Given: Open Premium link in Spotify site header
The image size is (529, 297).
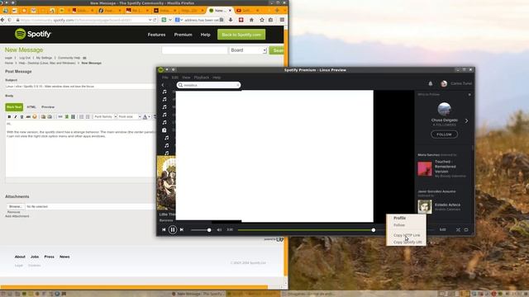Looking at the screenshot, I should (183, 35).
